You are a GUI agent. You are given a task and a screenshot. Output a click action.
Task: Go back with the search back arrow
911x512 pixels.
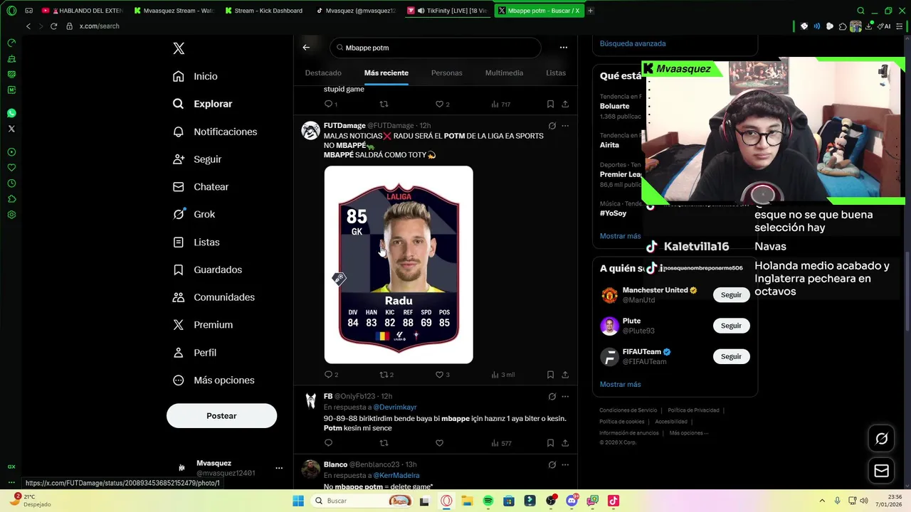pyautogui.click(x=306, y=48)
